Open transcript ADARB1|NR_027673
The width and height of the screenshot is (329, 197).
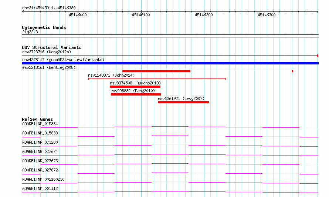click(x=40, y=161)
